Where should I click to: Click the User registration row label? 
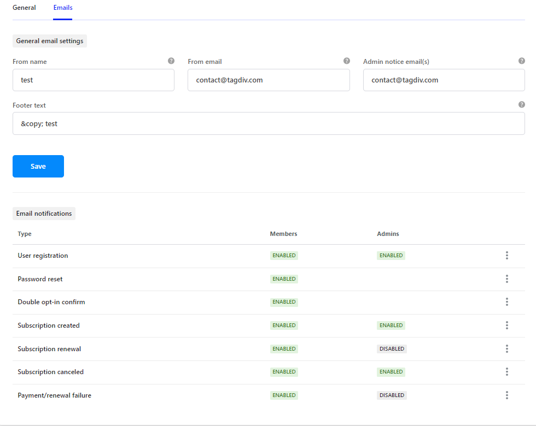tap(43, 256)
